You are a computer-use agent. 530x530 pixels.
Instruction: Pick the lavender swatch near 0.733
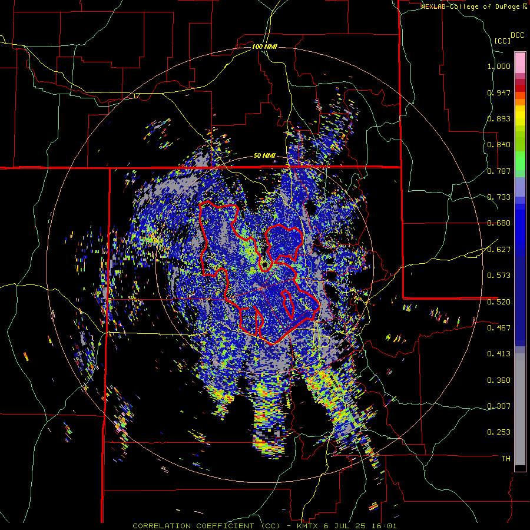click(x=520, y=187)
